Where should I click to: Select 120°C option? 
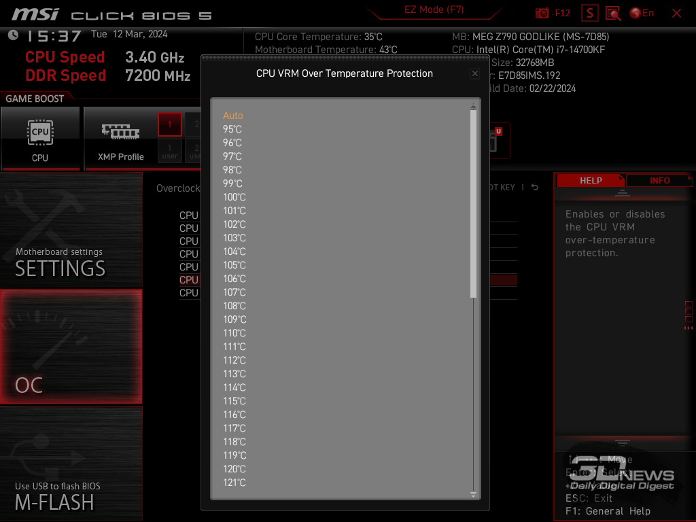click(x=234, y=469)
